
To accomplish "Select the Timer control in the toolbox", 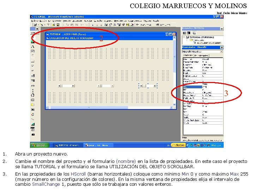I will point(33,95).
